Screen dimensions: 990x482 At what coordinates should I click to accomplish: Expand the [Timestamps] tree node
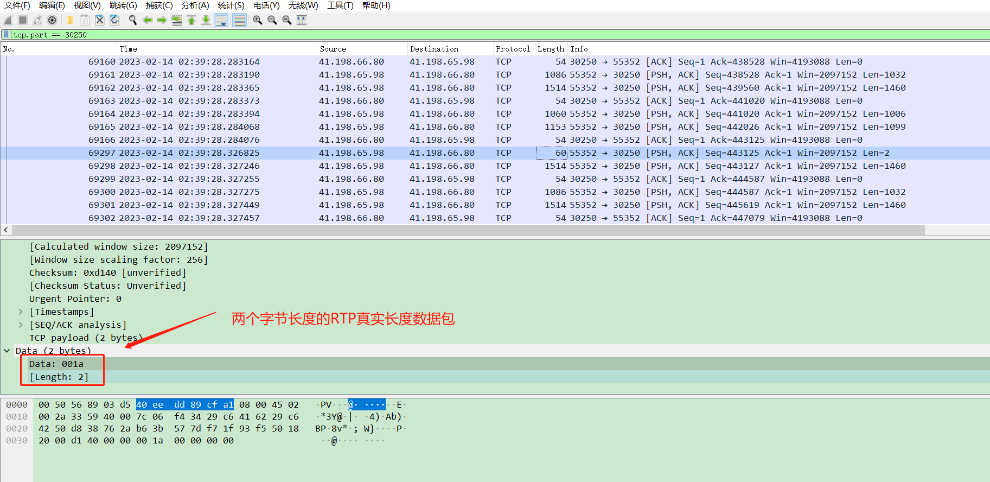21,312
